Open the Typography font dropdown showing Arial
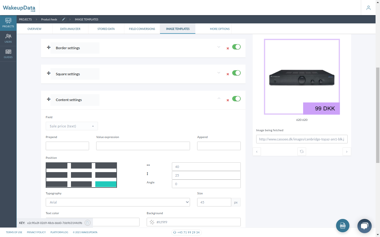 pos(118,202)
